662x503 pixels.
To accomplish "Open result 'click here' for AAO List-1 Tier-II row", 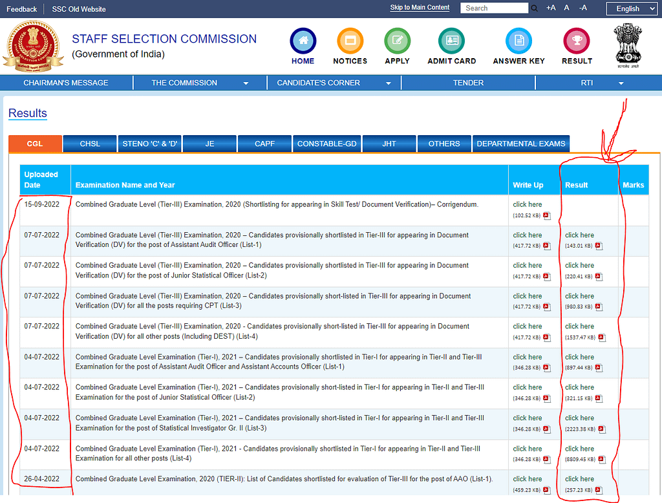I will [579, 479].
